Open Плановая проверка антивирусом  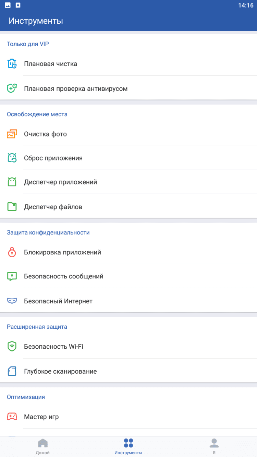coord(76,88)
